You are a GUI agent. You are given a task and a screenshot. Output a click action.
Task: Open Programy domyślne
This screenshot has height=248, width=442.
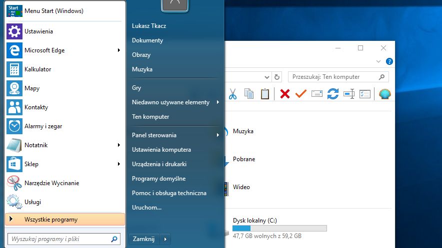click(158, 179)
